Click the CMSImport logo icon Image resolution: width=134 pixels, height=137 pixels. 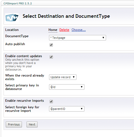12,18
